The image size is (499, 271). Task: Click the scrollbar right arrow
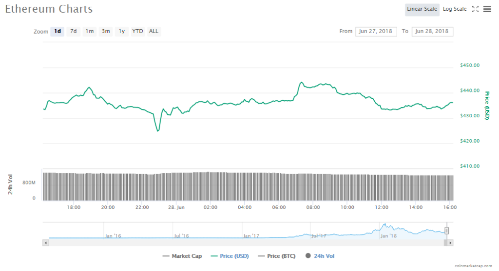450,242
